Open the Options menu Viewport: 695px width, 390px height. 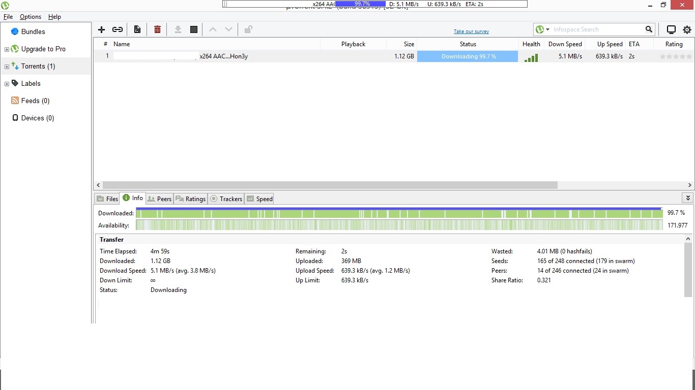(x=31, y=17)
